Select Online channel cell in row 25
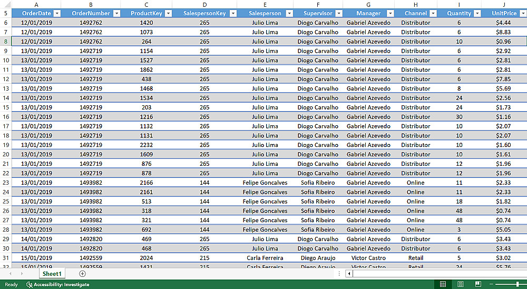The image size is (527, 289). [416, 202]
